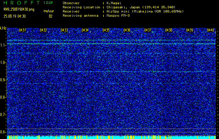The height and width of the screenshot is (139, 219).
Task: Click the 1.1 frequency axis label
Action: [x=2, y=45]
